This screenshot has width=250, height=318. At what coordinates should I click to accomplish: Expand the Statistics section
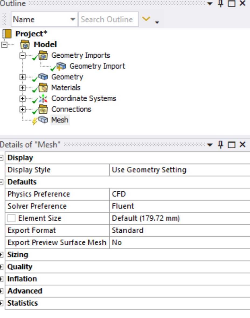point(1,303)
